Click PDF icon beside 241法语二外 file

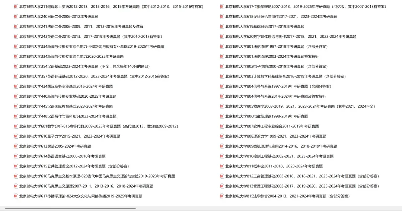point(16,27)
